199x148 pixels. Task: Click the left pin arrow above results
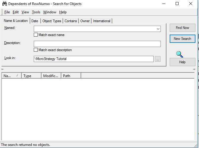point(3,69)
